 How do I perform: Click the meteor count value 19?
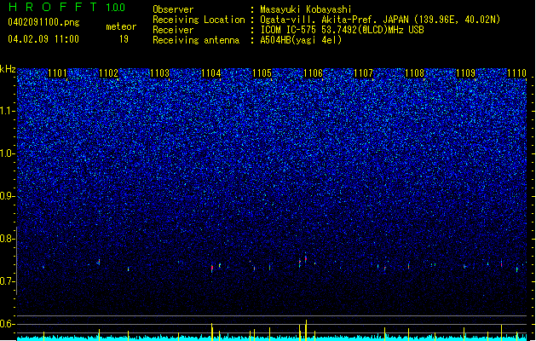(124, 39)
